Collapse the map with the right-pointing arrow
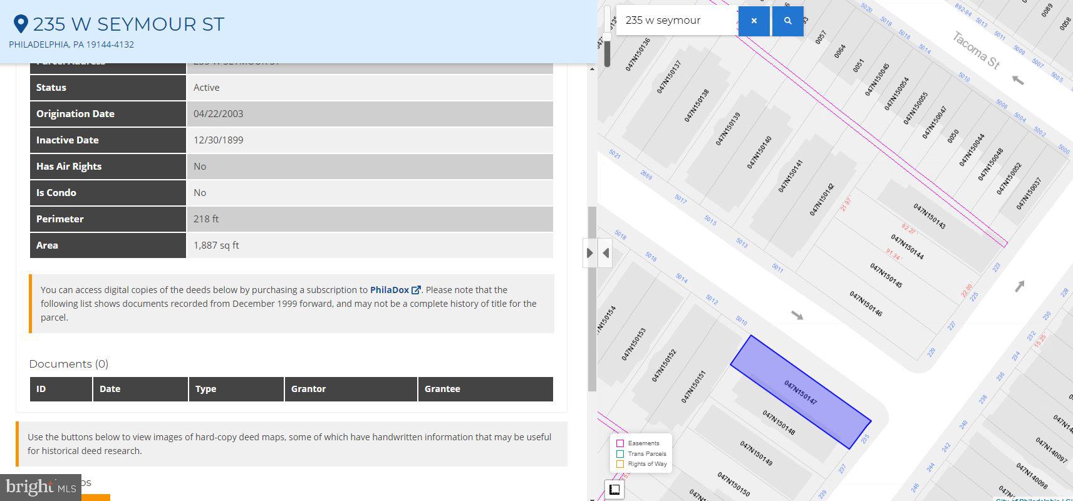Viewport: 1073px width, 501px height. [x=589, y=253]
